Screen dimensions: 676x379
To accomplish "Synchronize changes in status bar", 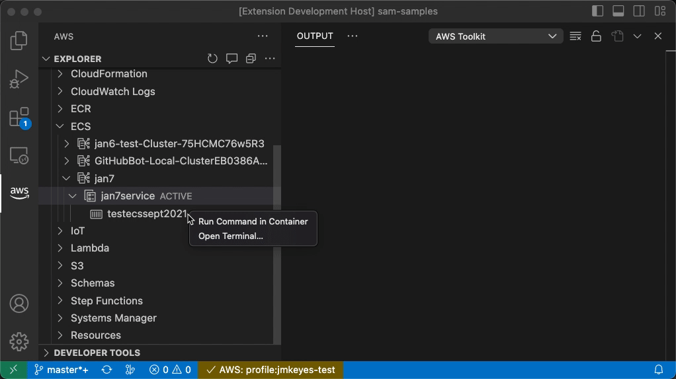I will click(x=106, y=370).
